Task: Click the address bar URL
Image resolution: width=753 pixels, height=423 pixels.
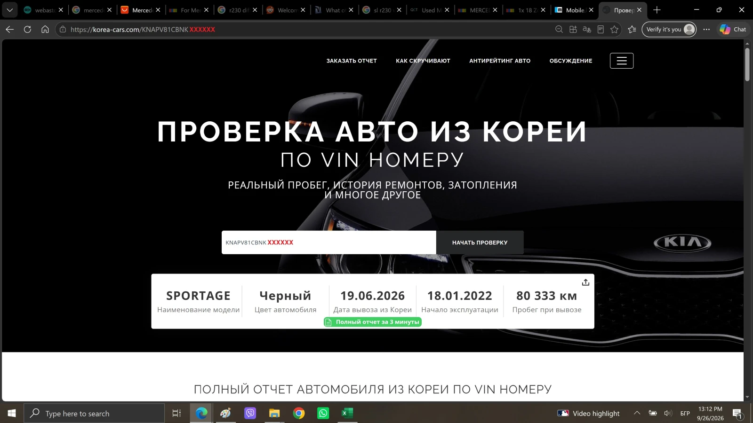Action: pyautogui.click(x=143, y=29)
